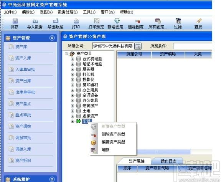This screenshot has height=182, width=221.
Task: Expand the 打印机 tree node
Action: pyautogui.click(x=73, y=74)
